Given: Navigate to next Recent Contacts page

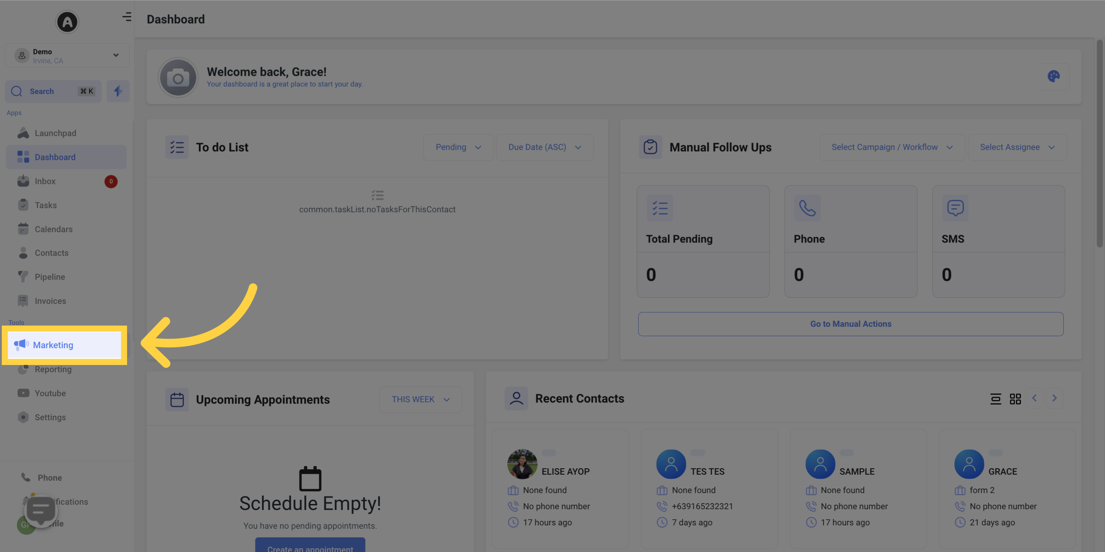Looking at the screenshot, I should (1055, 398).
